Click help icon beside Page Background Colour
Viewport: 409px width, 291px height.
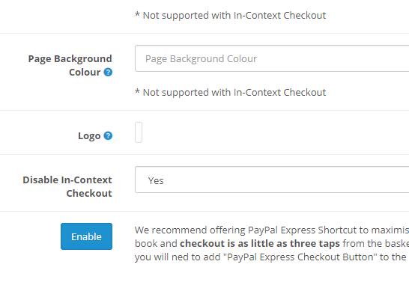click(108, 72)
